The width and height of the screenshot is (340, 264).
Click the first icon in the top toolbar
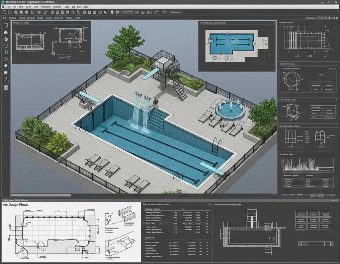point(5,12)
